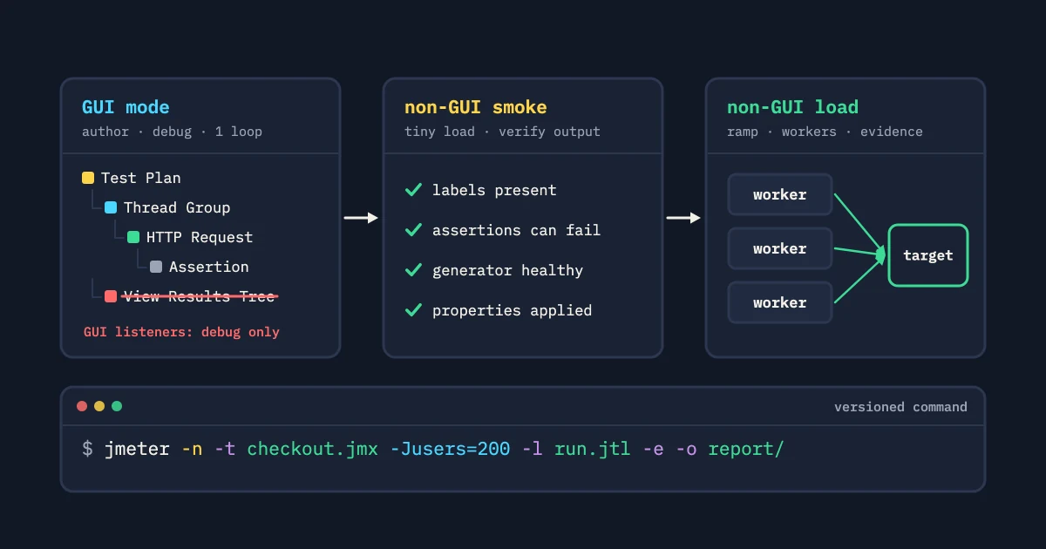Click -Jusers=200 in the command
Viewport: 1046px width, 549px height.
tap(450, 449)
